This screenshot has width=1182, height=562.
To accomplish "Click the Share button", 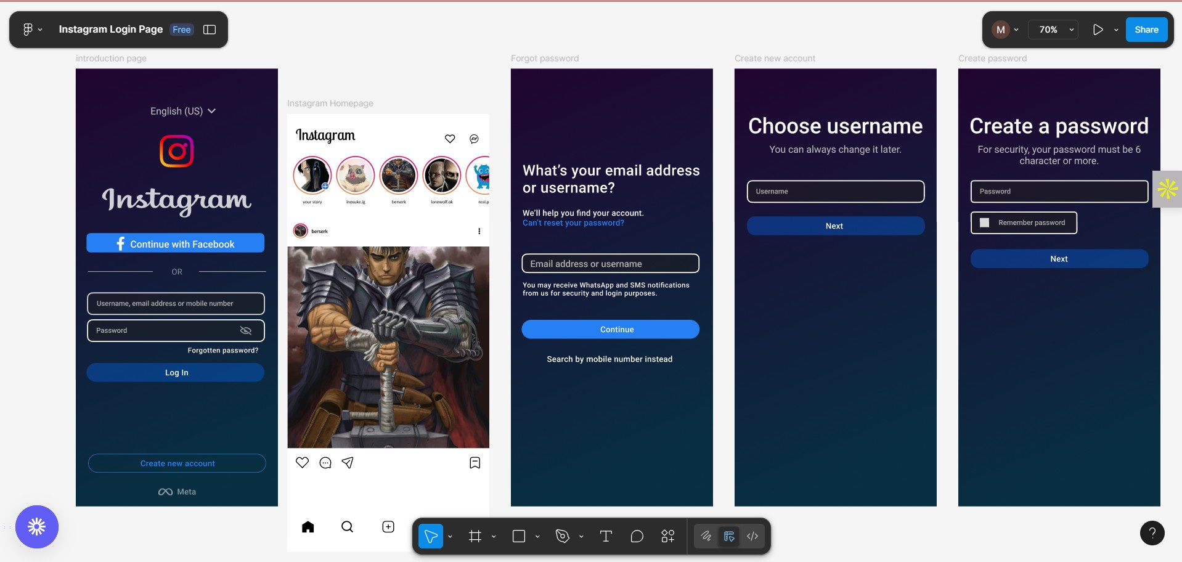I will coord(1146,30).
